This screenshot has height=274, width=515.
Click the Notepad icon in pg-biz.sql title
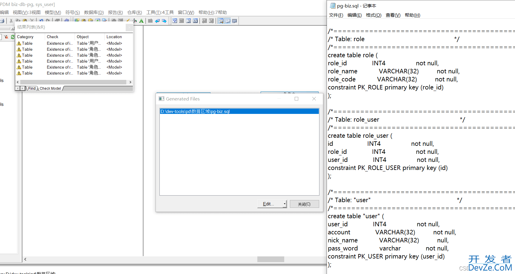point(333,6)
